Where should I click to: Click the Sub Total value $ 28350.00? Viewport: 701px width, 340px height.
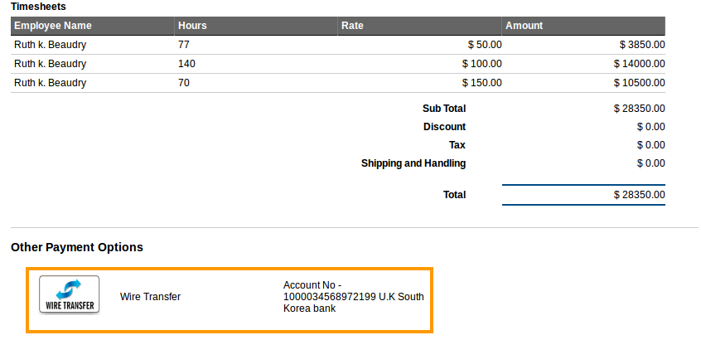point(639,109)
